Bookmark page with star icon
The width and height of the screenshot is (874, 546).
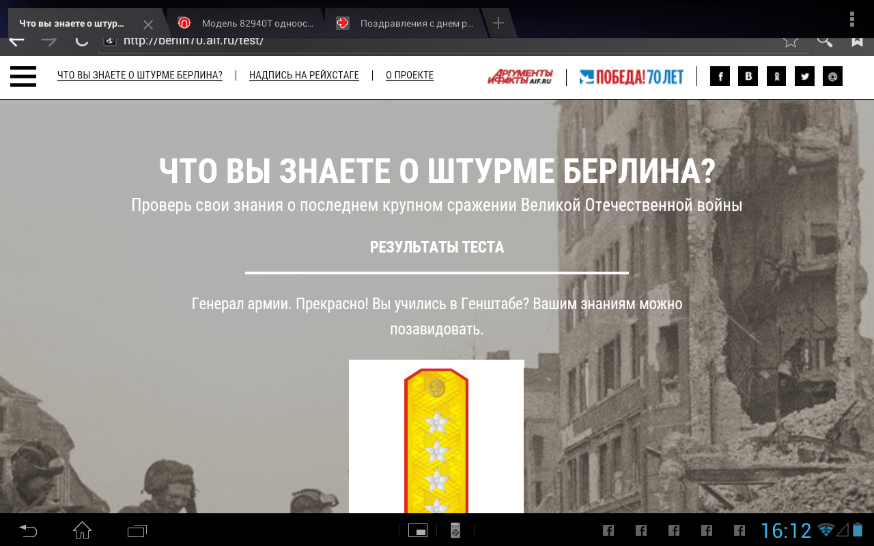[x=791, y=41]
